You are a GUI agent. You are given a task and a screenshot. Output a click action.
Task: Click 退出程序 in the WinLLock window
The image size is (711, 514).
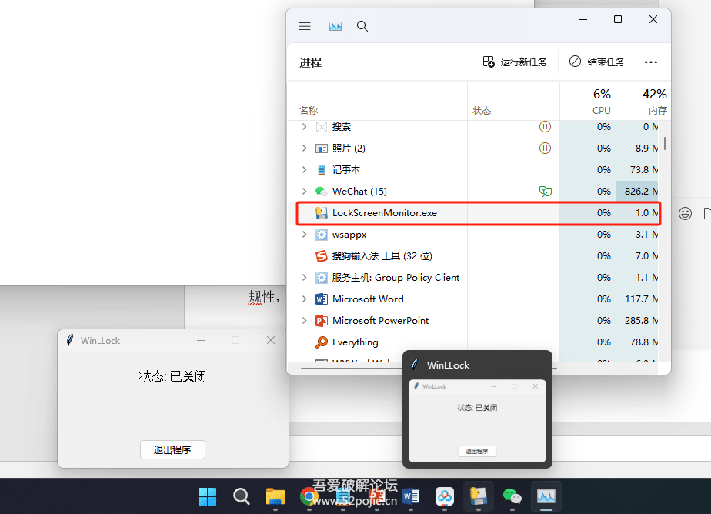pos(172,450)
